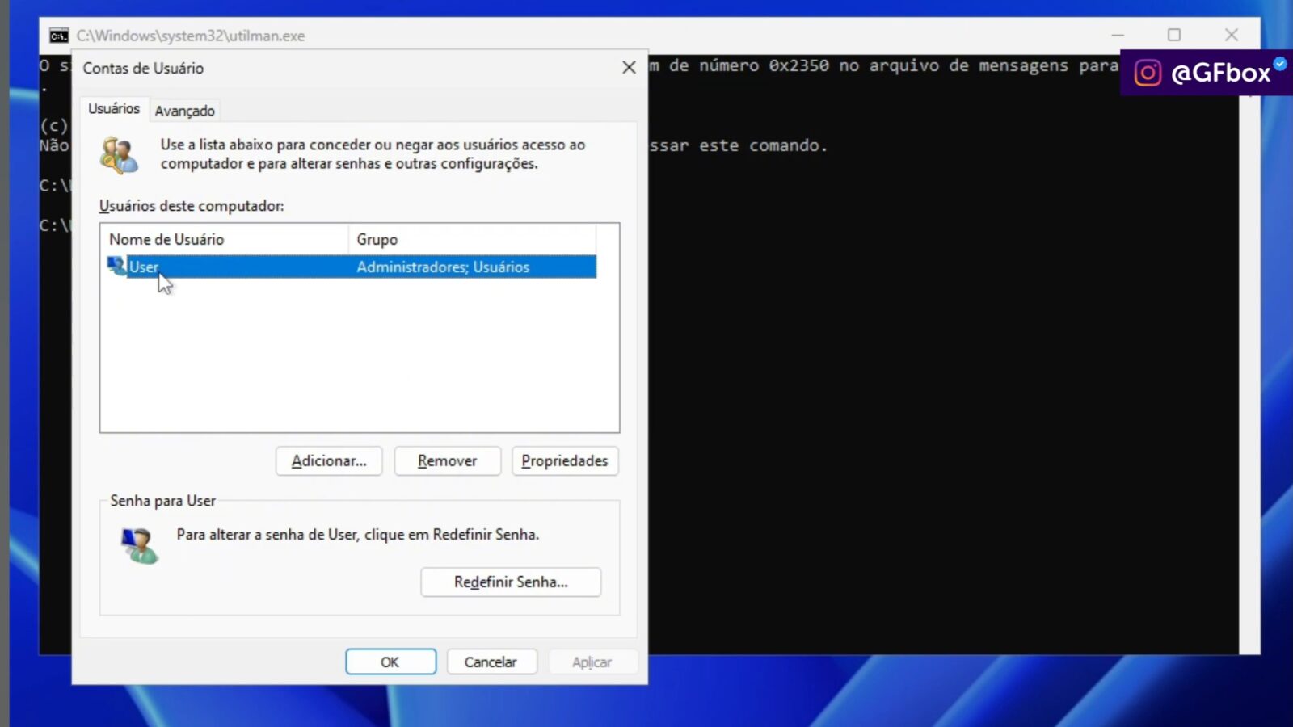Click the Nome de Usuário column header
Viewport: 1293px width, 727px height.
click(x=166, y=239)
